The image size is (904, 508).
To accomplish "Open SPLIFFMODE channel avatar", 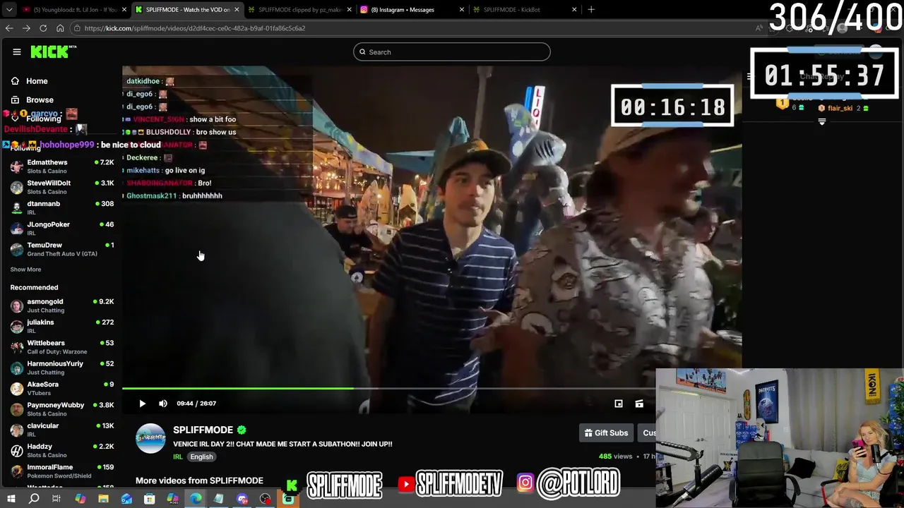I will [150, 438].
